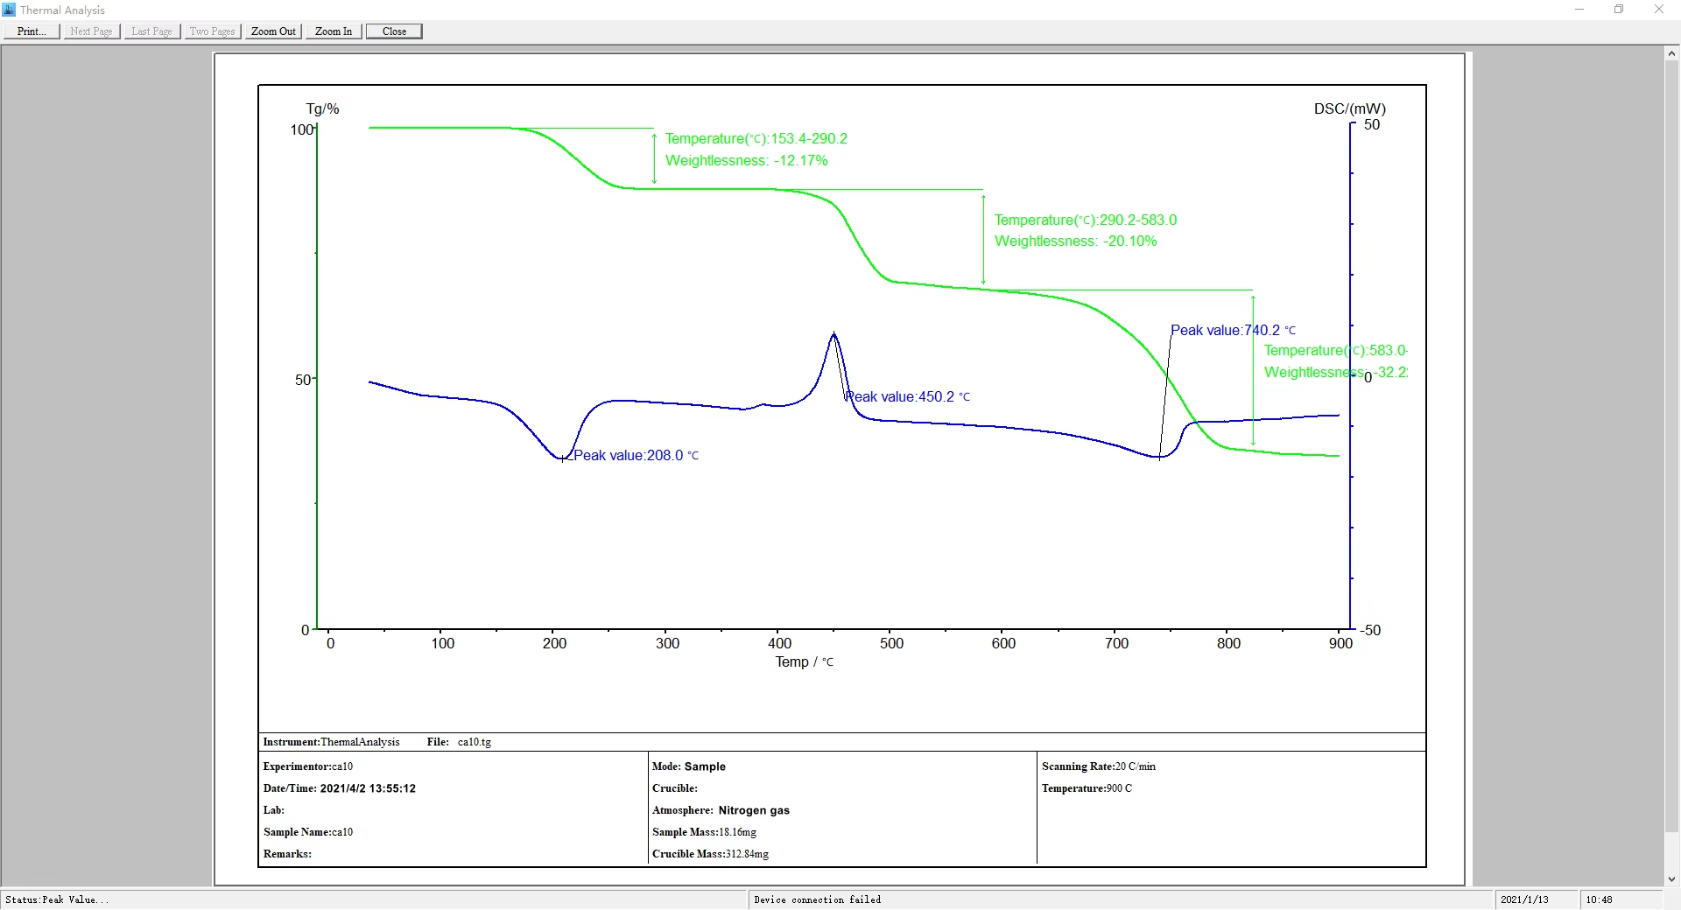Viewport: 1681px width, 910px height.
Task: Restore down the Thermal Analysis window
Action: pyautogui.click(x=1619, y=10)
